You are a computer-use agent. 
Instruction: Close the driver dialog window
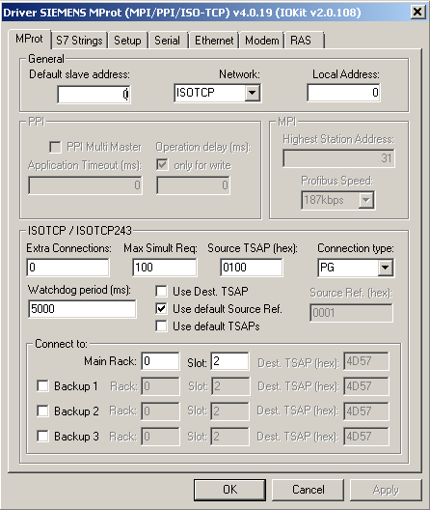[x=417, y=12]
